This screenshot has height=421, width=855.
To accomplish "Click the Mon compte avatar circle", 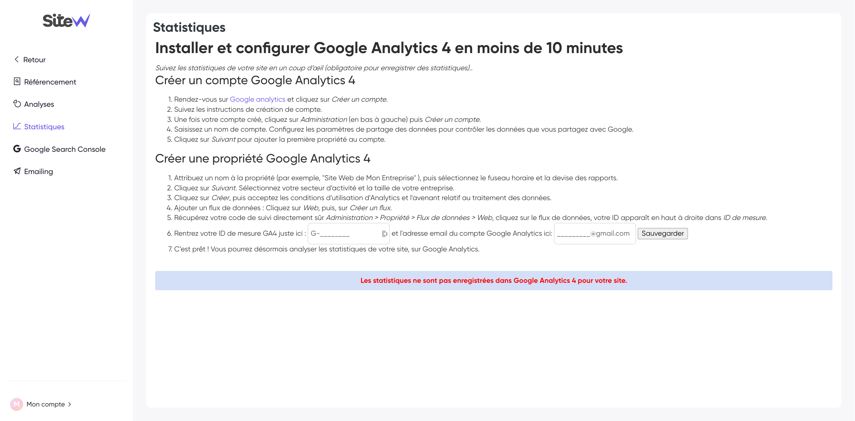I will point(17,404).
